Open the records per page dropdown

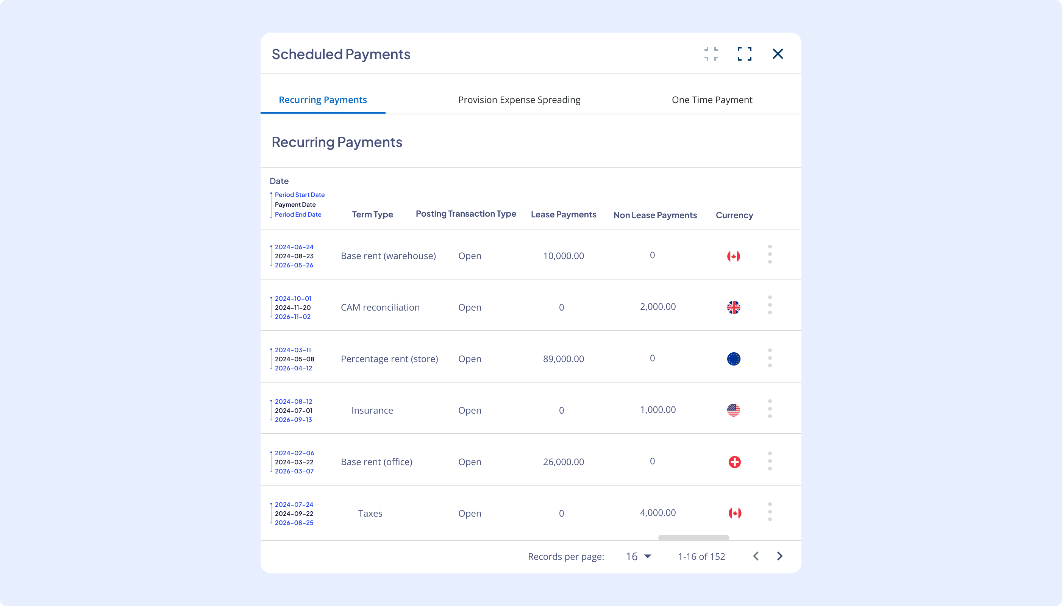tap(638, 556)
